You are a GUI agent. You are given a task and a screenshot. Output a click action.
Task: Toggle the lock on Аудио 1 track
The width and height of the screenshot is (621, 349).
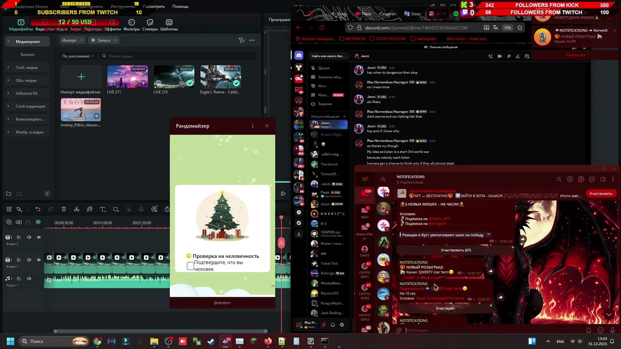[x=18, y=278]
